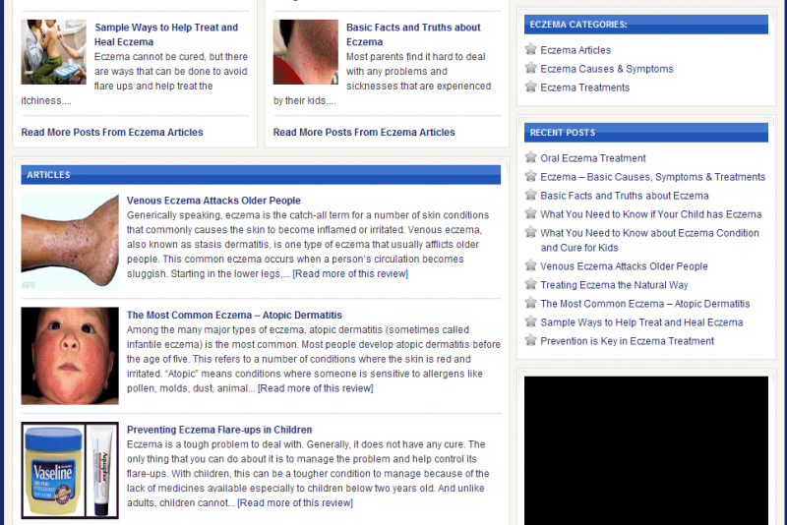Image resolution: width=787 pixels, height=525 pixels.
Task: Open Eczema Treatments category
Action: tap(584, 87)
